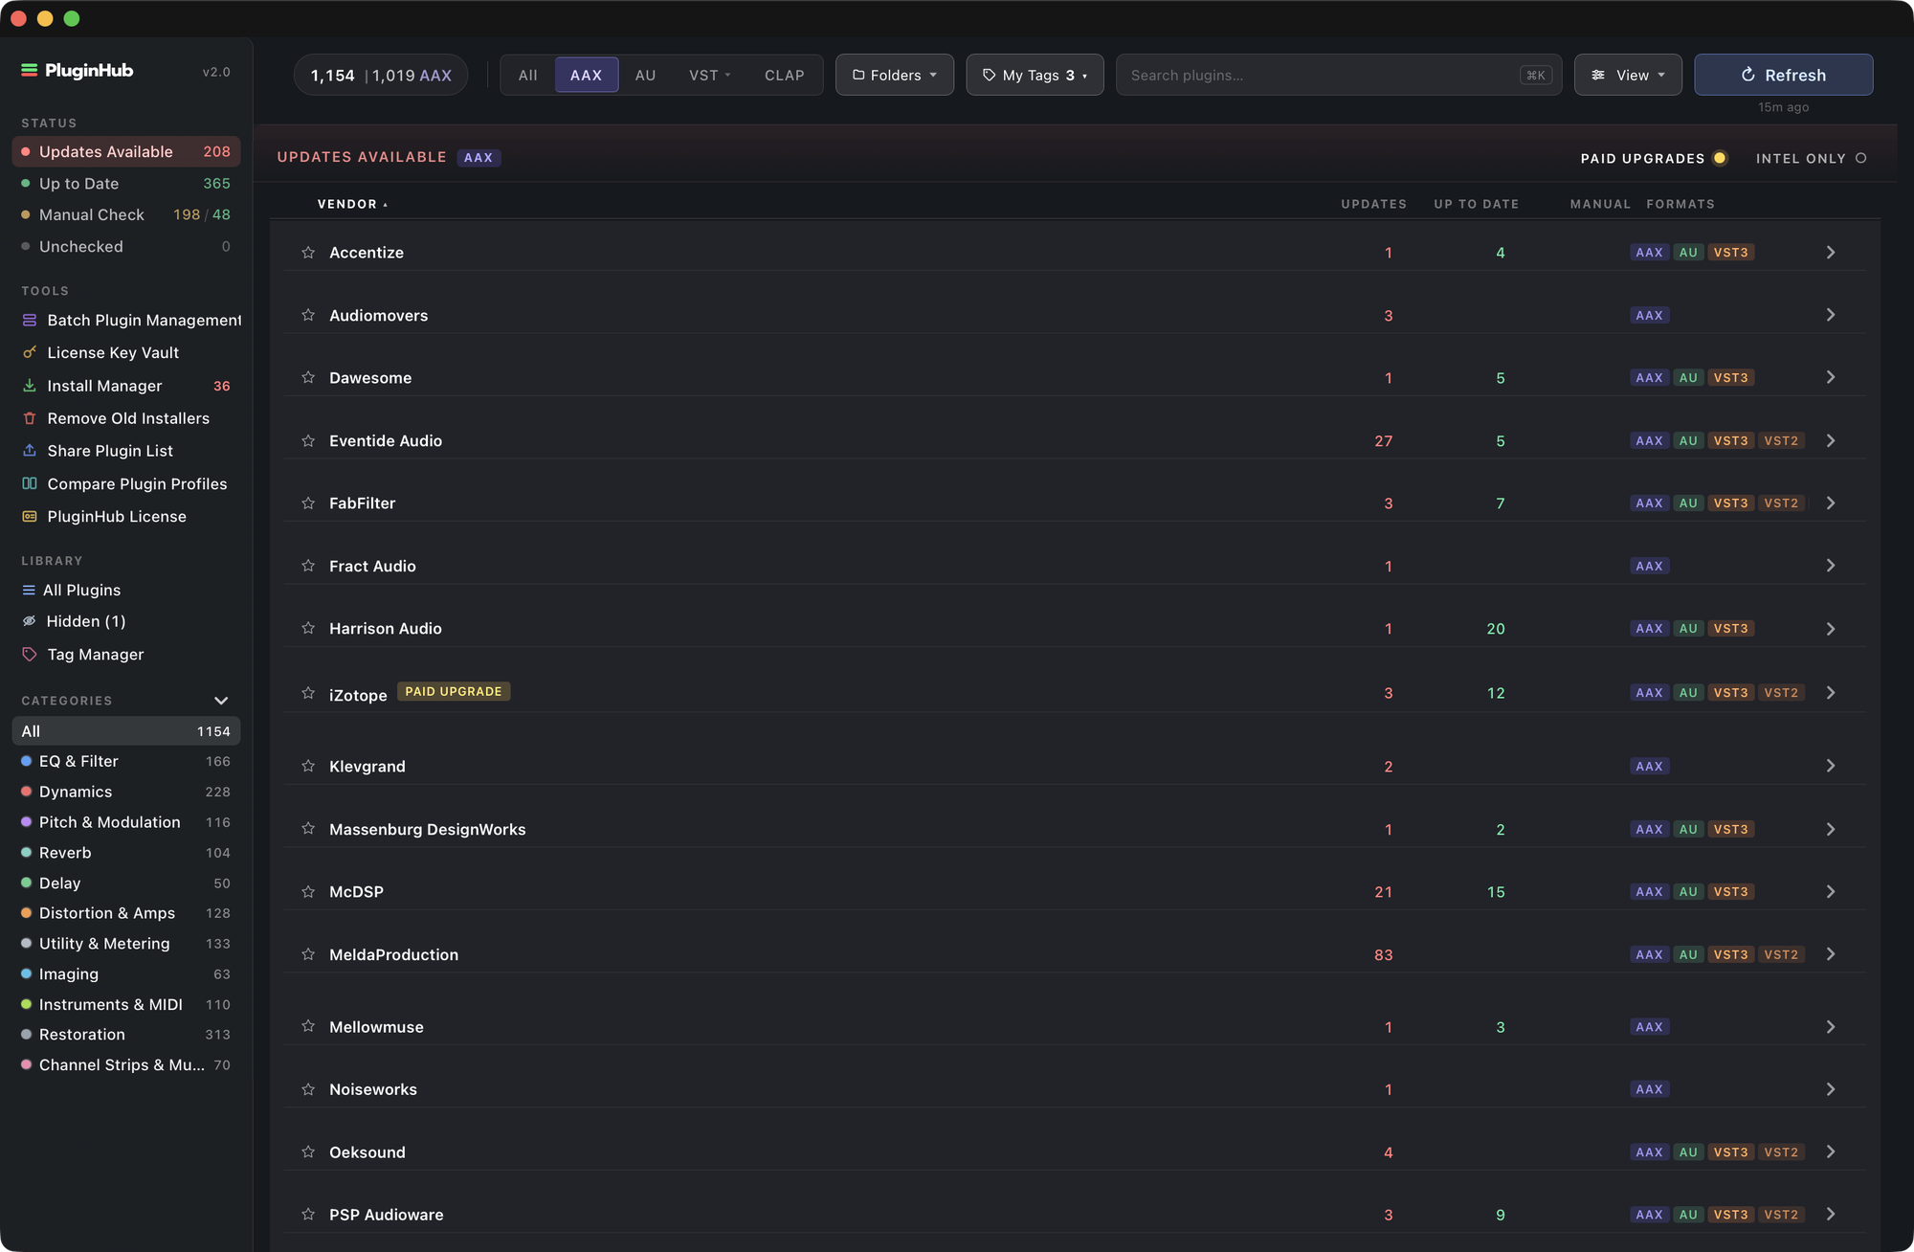Click the Hidden (1) eye icon
The width and height of the screenshot is (1914, 1252).
pyautogui.click(x=30, y=621)
